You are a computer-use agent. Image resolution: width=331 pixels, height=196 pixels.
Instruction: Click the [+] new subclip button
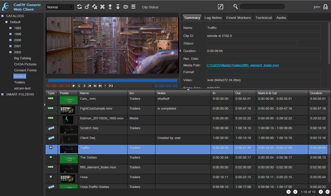111,86
